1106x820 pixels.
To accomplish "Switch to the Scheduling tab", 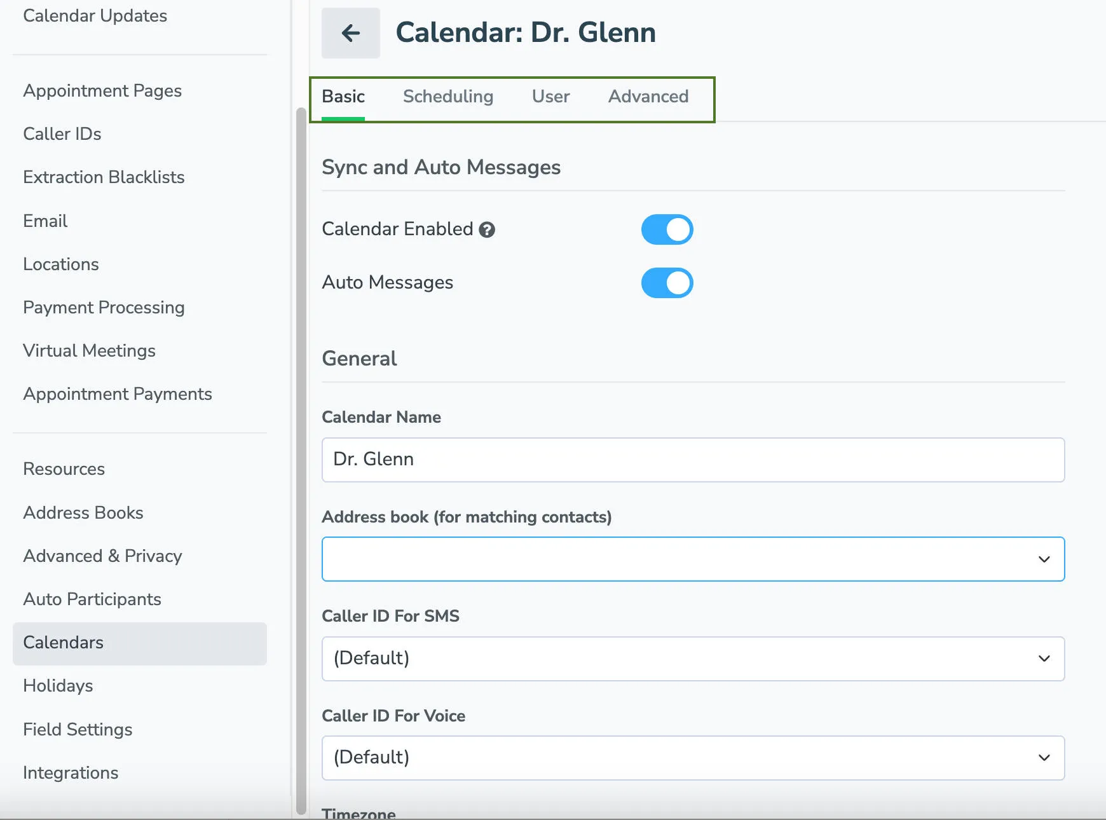I will [447, 97].
